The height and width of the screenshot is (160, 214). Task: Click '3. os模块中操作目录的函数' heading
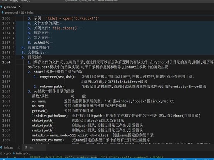pyautogui.click(x=51, y=91)
